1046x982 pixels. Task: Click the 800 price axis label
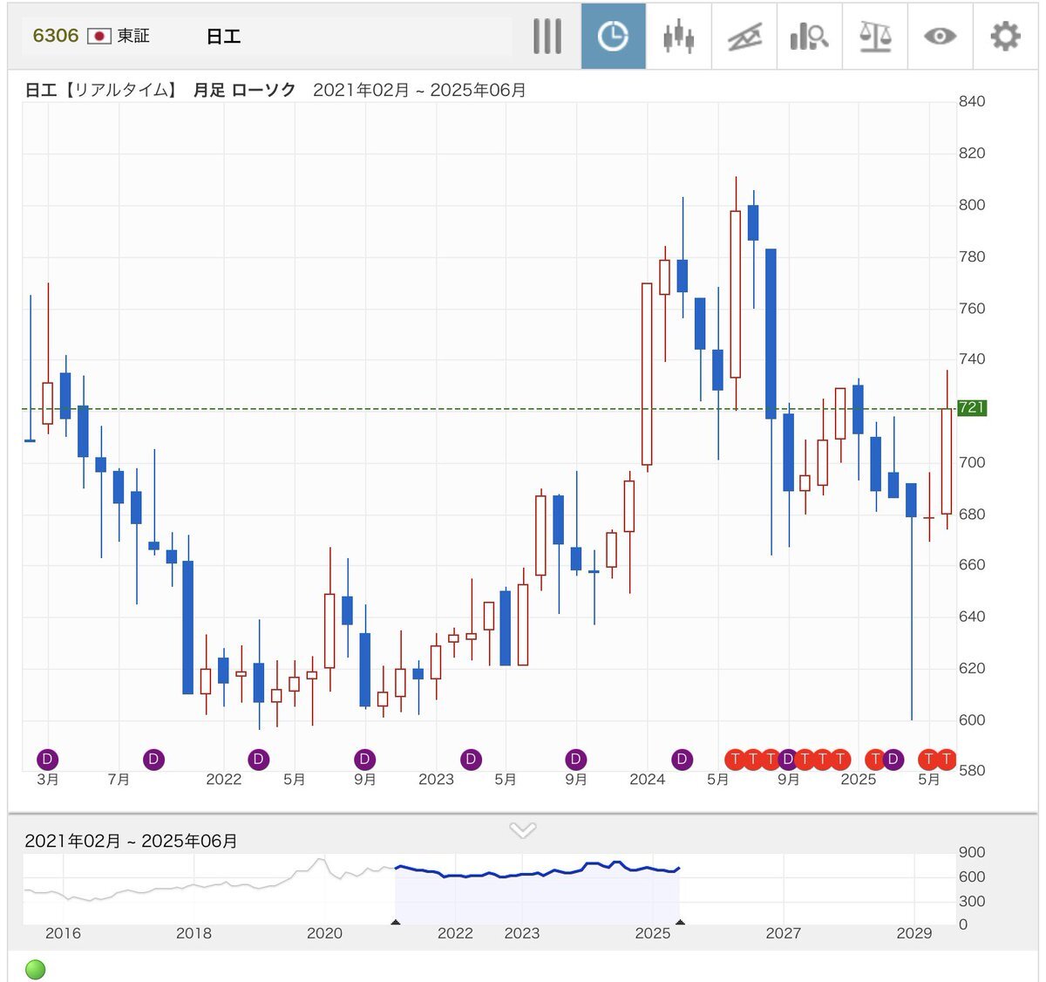tap(972, 205)
